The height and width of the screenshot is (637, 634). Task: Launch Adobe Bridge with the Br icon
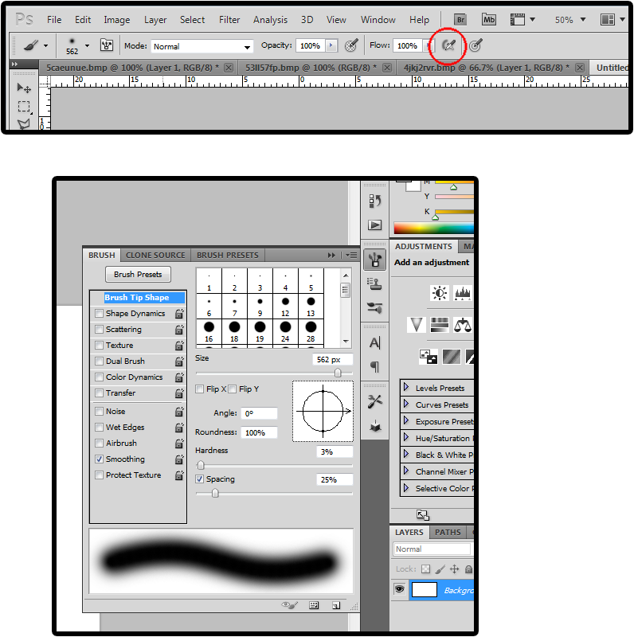(x=460, y=19)
